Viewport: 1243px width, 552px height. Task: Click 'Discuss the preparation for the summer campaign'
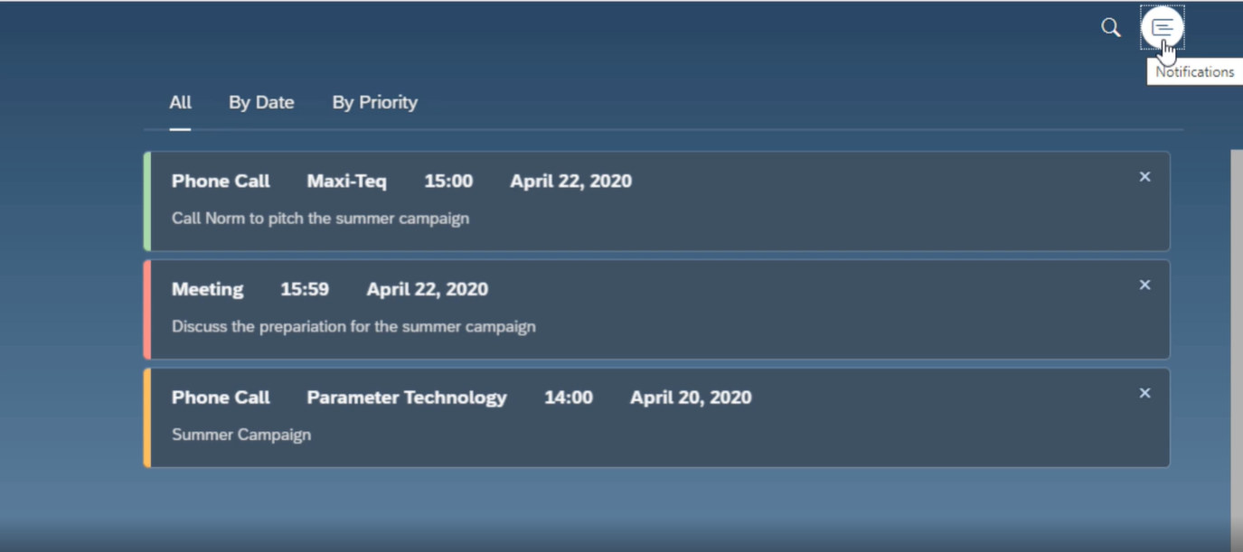[x=353, y=326]
